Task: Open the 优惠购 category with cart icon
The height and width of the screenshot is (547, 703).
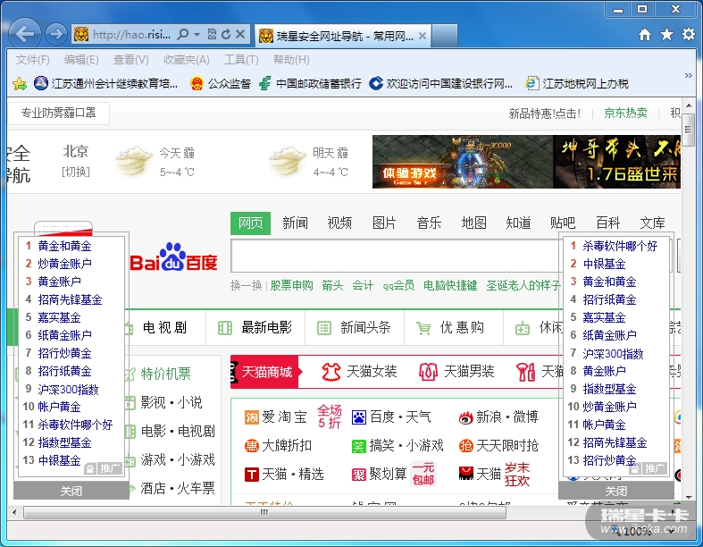Action: pos(451,328)
